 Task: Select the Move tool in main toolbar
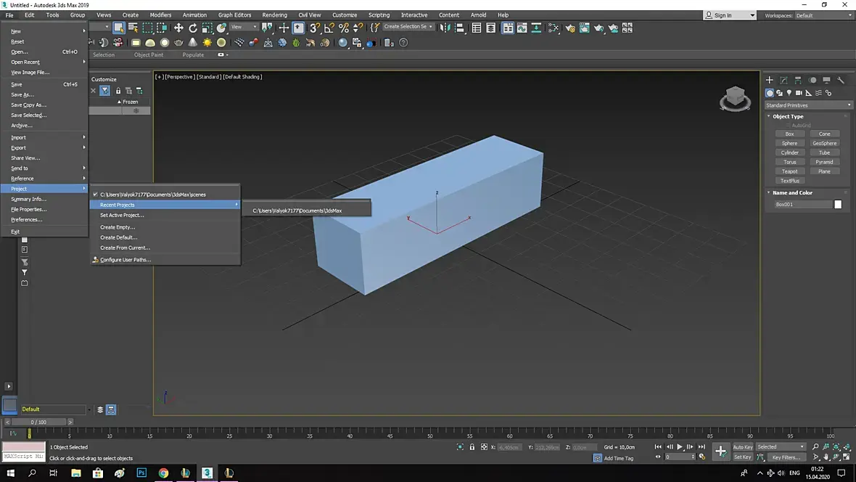(178, 28)
